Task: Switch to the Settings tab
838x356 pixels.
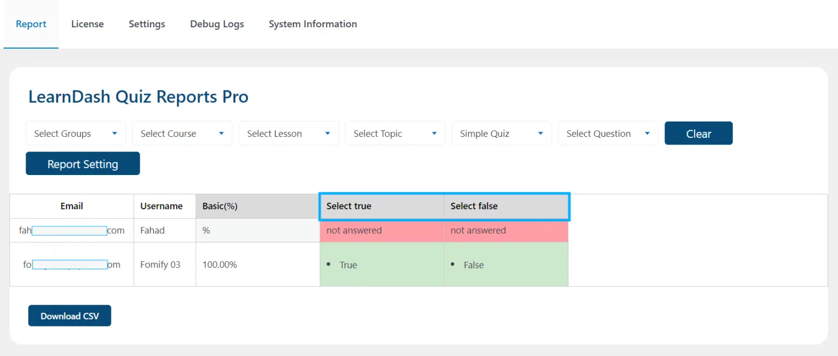Action: 147,24
